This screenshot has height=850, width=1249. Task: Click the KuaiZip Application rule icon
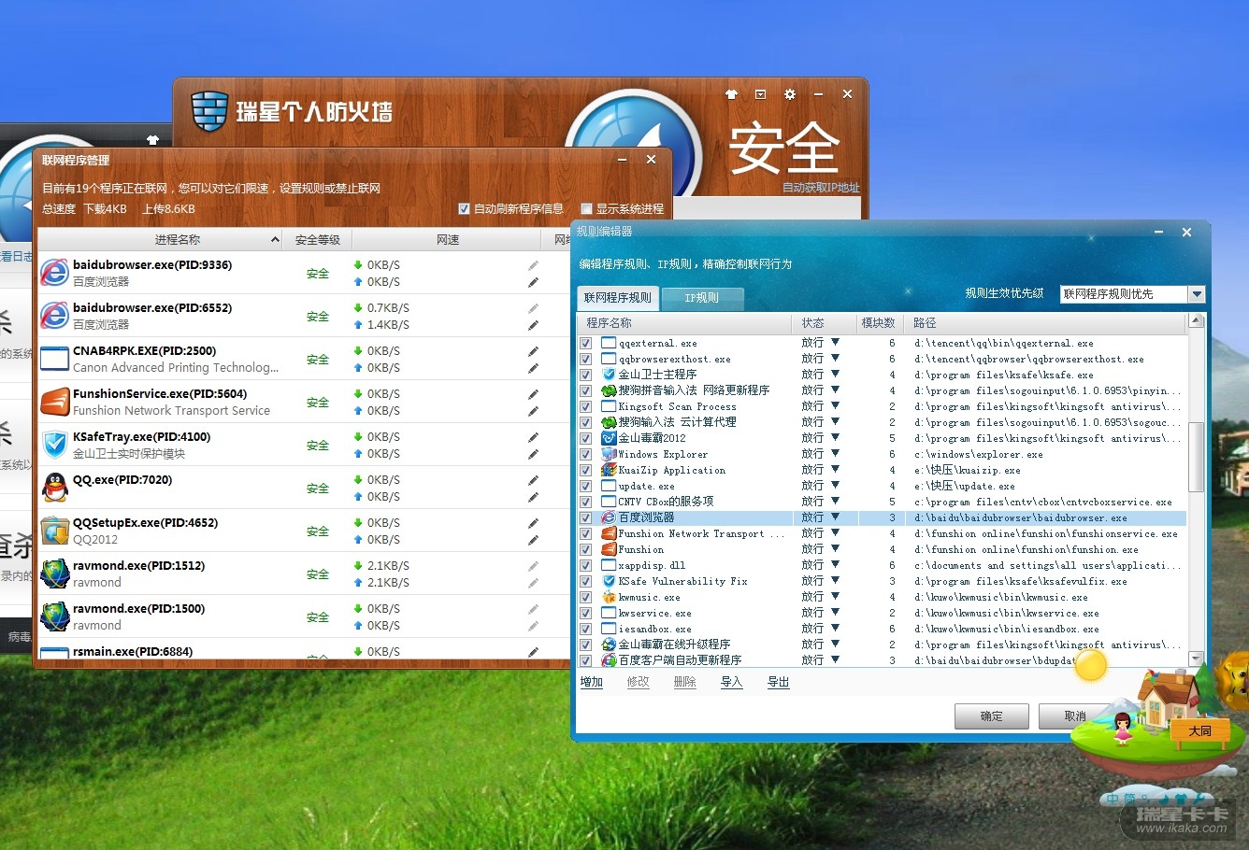pos(609,470)
